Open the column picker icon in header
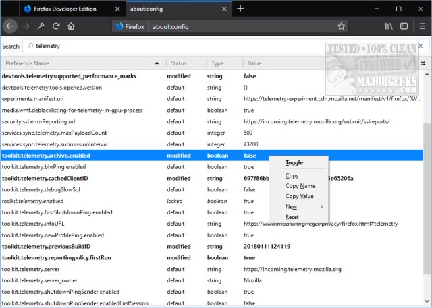 tap(423, 63)
